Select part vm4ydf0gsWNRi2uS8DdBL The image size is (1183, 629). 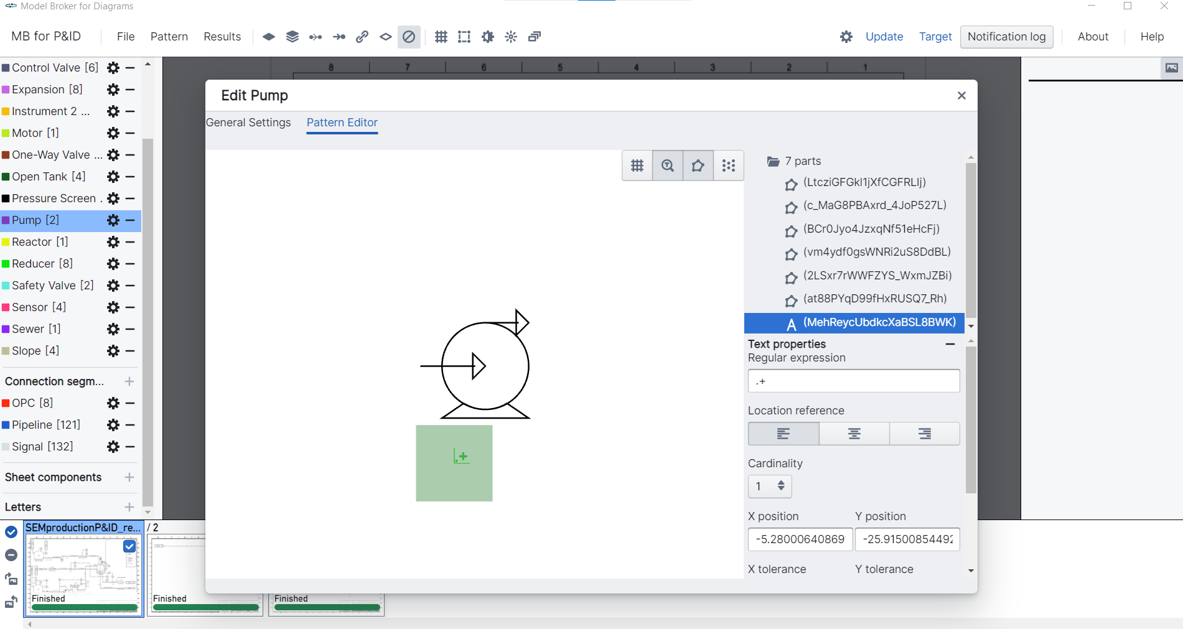[877, 252]
